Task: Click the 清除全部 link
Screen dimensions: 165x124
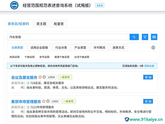Action: click(x=149, y=66)
